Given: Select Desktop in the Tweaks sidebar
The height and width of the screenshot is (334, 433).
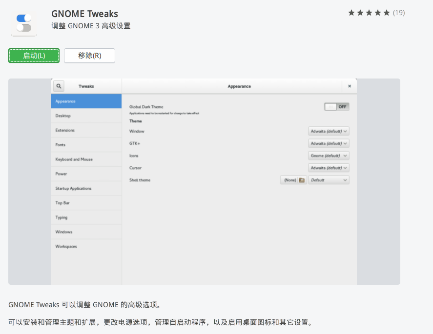Looking at the screenshot, I should click(x=86, y=116).
